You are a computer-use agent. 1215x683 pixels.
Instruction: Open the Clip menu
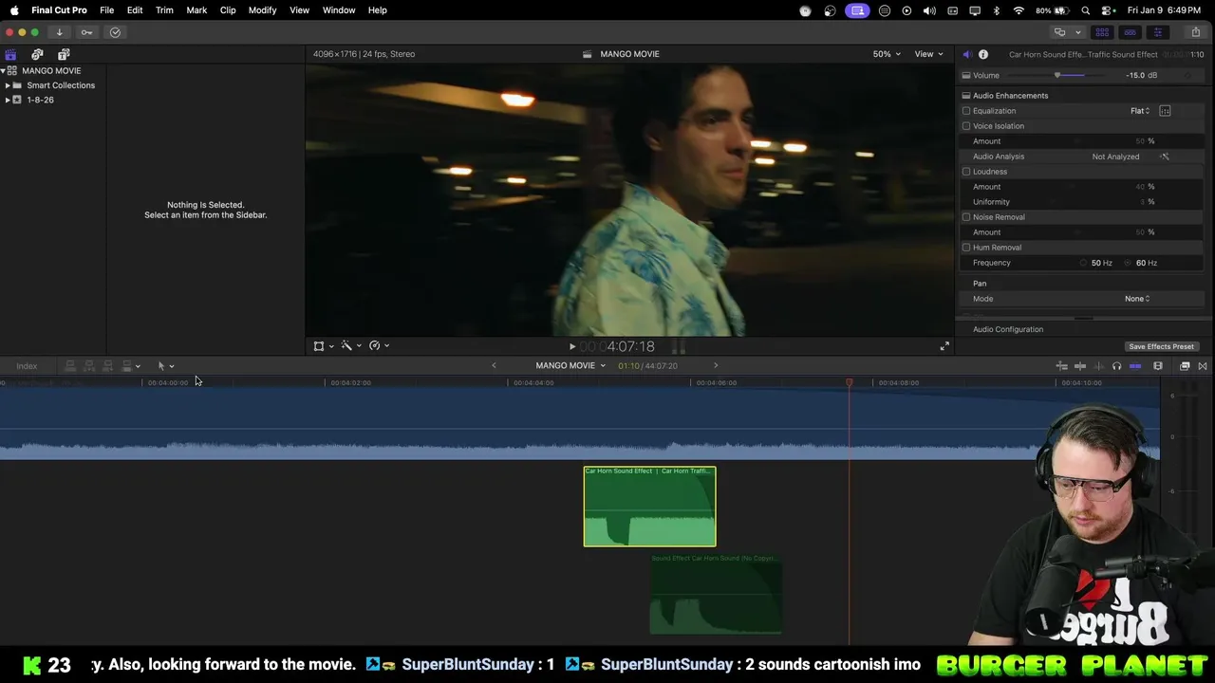point(228,10)
